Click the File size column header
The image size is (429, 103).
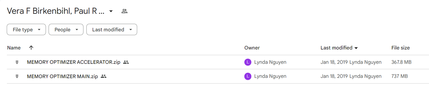[x=400, y=48]
